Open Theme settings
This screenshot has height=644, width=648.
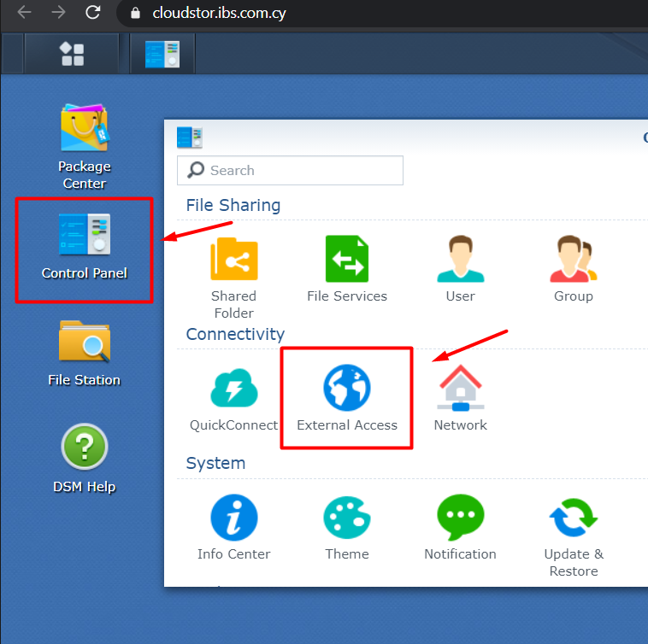(x=347, y=527)
